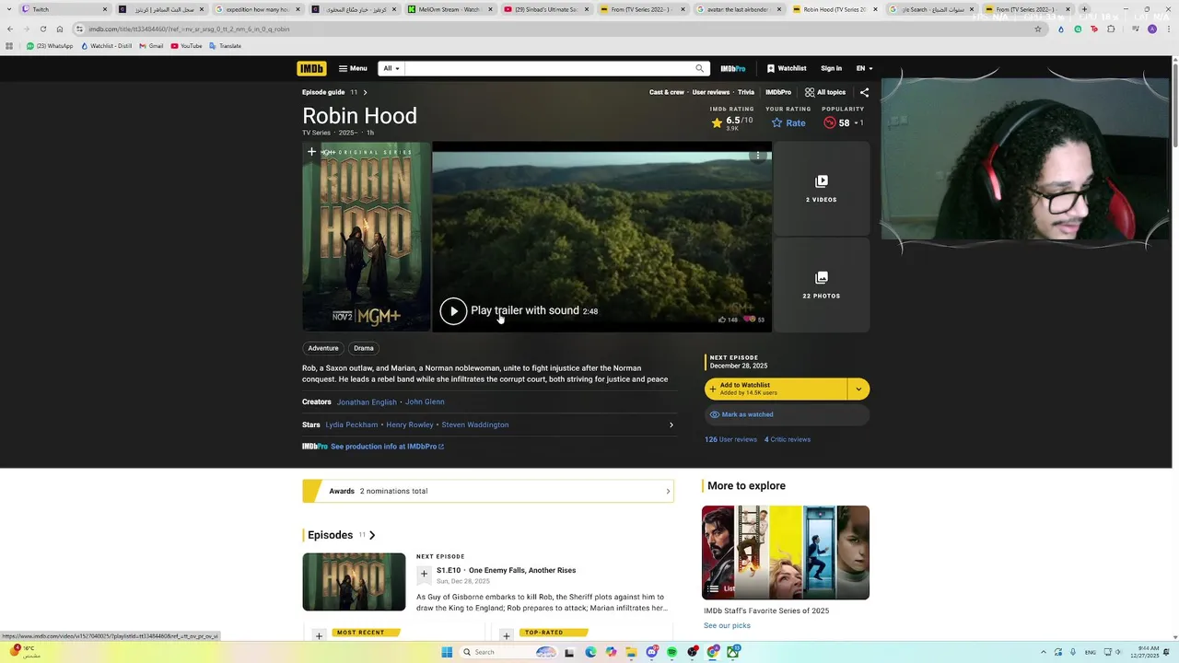Add episode S1.E10 to watchlist with plus
The image size is (1179, 663).
[x=424, y=574]
